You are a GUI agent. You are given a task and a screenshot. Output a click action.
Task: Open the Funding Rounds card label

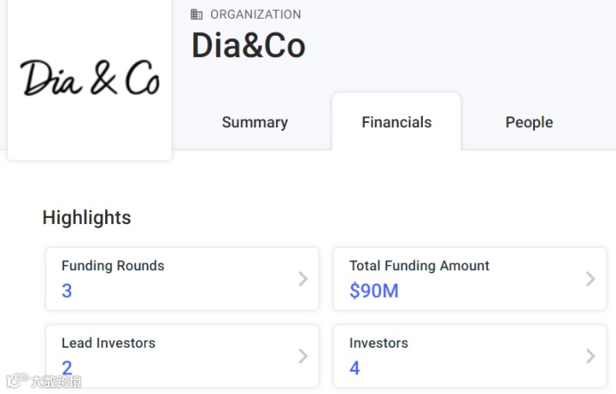[x=113, y=266]
